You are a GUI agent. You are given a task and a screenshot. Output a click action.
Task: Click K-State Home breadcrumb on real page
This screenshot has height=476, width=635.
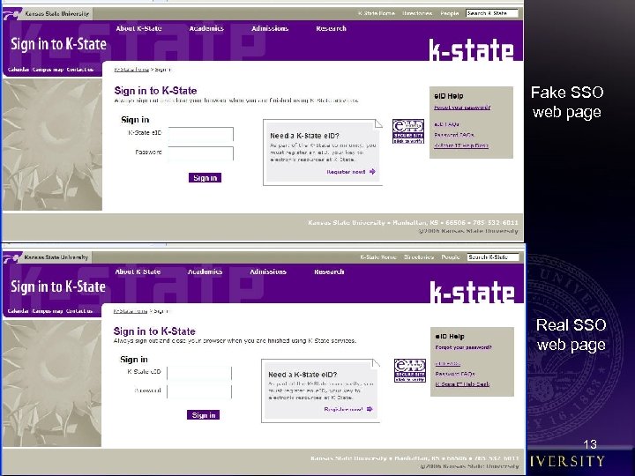tap(131, 311)
